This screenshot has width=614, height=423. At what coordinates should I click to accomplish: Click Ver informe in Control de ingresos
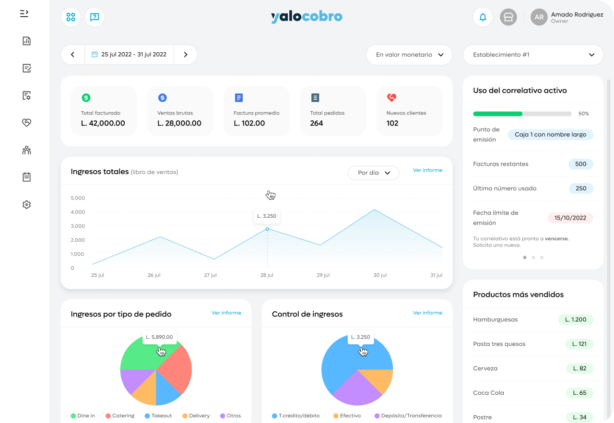click(427, 313)
